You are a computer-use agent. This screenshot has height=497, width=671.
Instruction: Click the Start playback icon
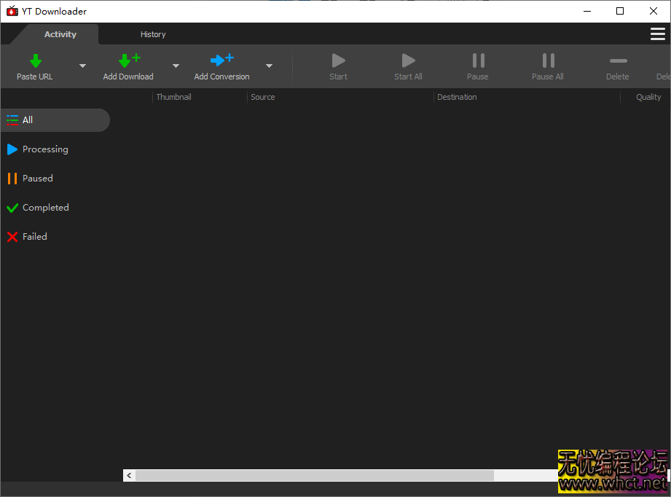point(337,60)
